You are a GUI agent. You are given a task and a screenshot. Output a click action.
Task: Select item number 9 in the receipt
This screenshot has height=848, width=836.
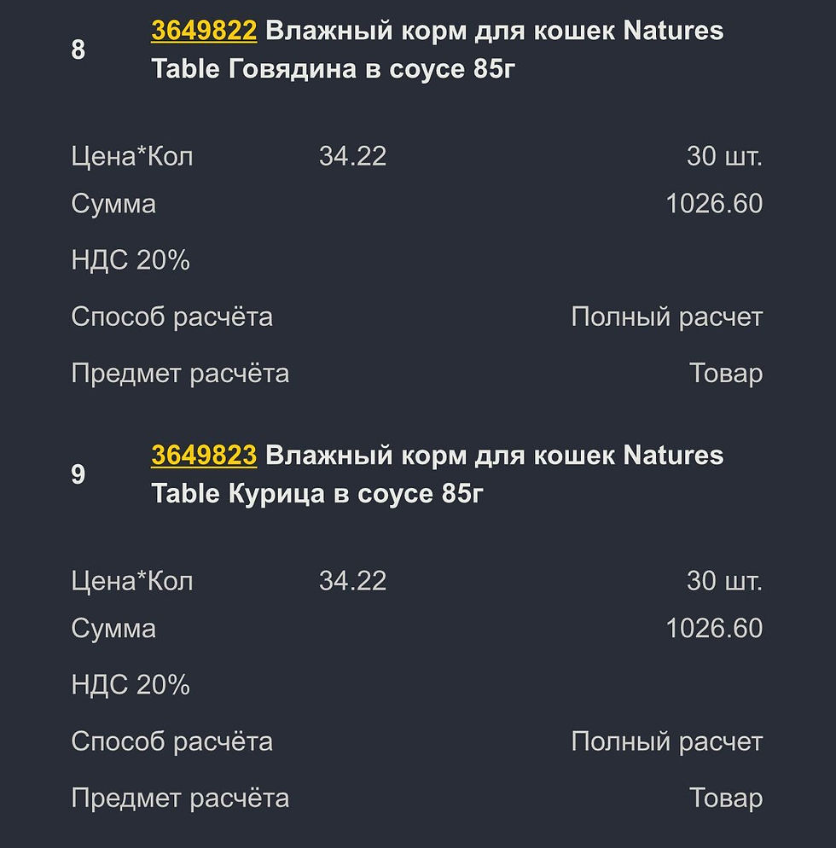click(x=78, y=474)
